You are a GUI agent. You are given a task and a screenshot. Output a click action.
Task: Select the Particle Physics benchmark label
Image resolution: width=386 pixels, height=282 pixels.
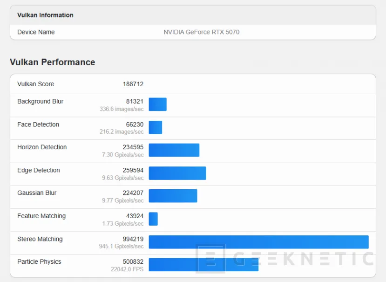(39, 261)
